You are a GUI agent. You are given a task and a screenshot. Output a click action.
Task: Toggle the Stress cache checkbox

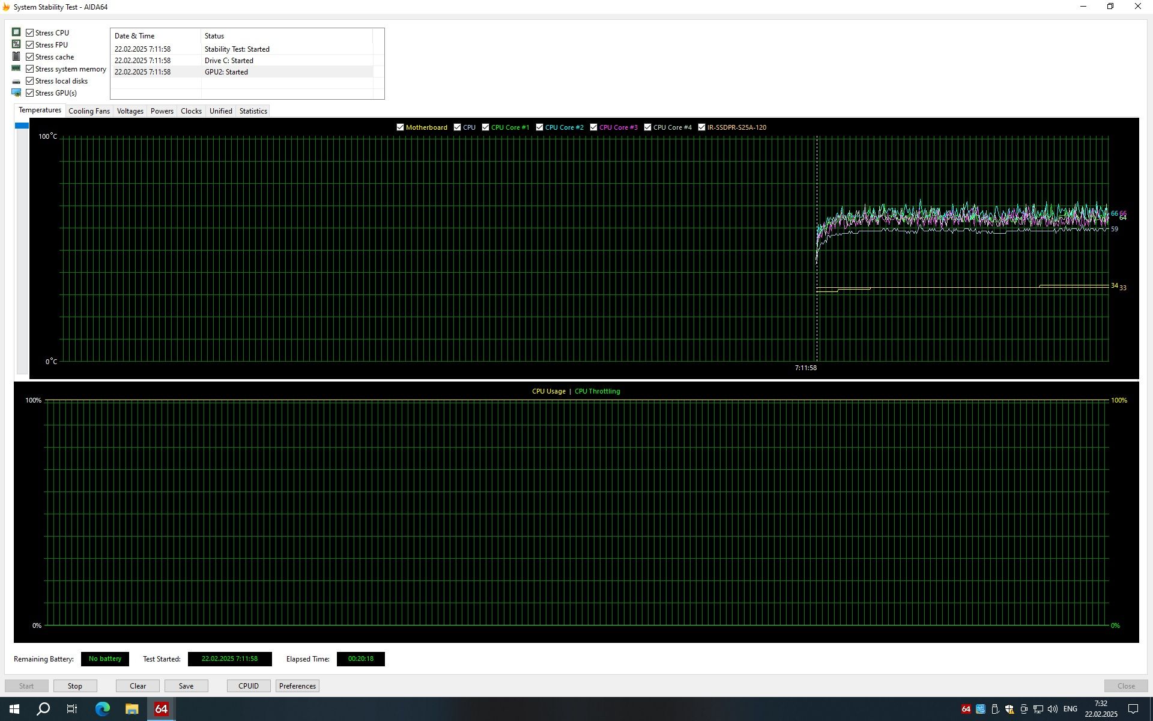pos(30,56)
